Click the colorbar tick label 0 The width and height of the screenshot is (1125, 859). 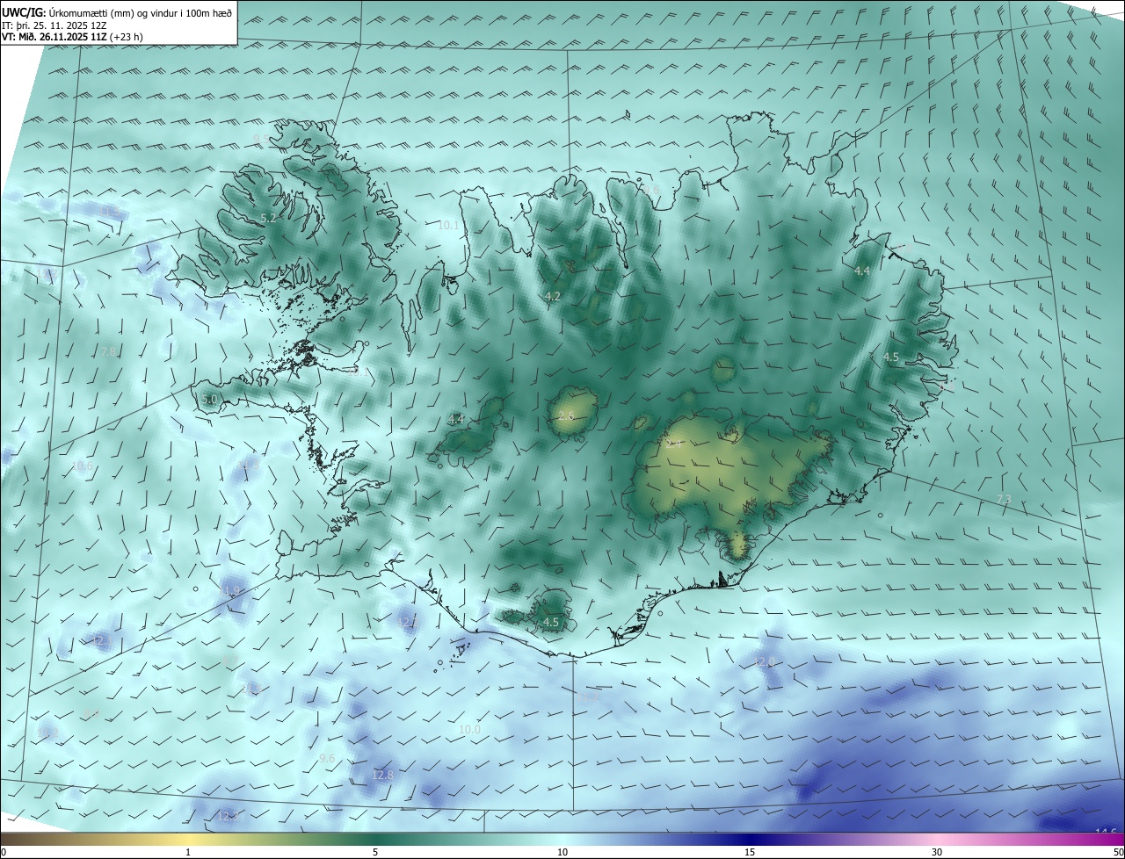click(4, 853)
